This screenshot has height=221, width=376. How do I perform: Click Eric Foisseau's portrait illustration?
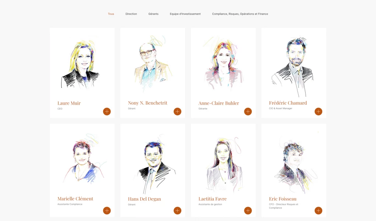point(293,164)
